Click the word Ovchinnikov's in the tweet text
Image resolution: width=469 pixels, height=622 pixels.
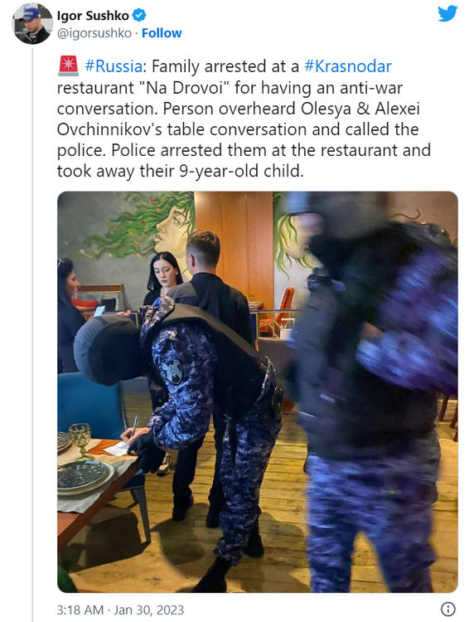click(x=109, y=129)
